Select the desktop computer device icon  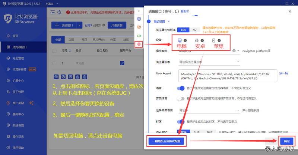(180, 40)
